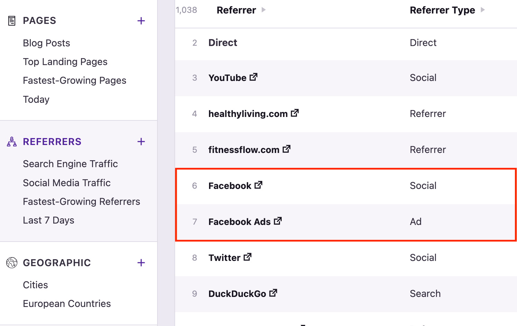Click the plus icon next to PAGES
The image size is (517, 326).
[141, 20]
